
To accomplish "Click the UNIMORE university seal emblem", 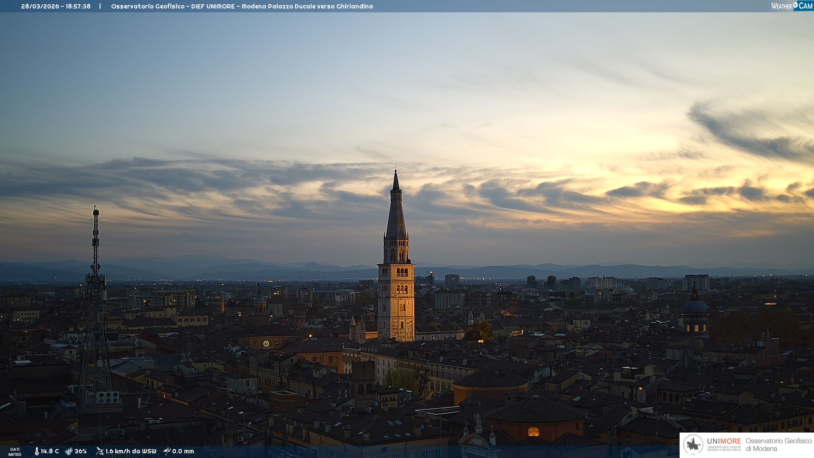I will point(693,445).
